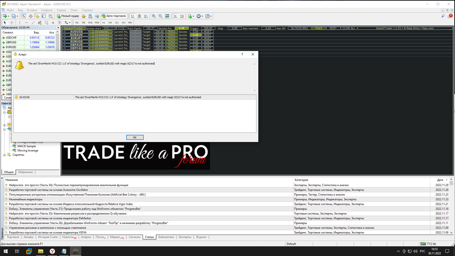Open the periods clock dropdown
This screenshot has width=455, height=256.
tap(200, 16)
